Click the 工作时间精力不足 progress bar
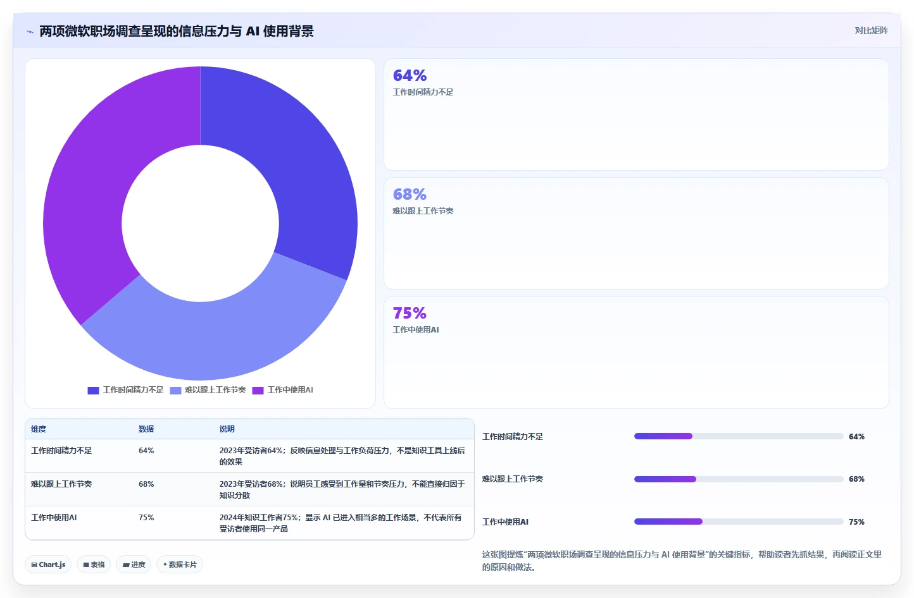 tap(739, 436)
